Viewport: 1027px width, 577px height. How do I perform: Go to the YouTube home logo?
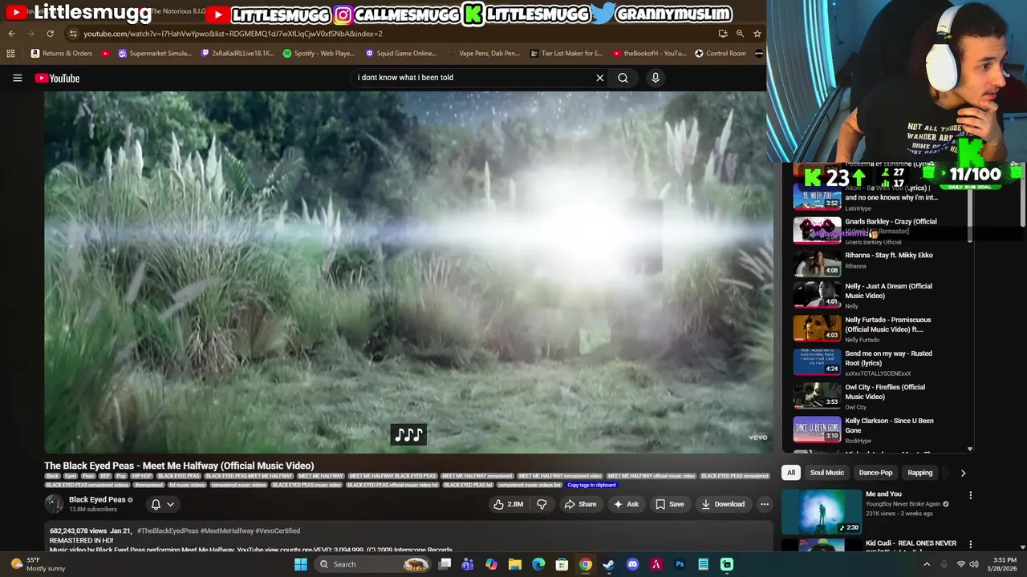click(x=57, y=78)
